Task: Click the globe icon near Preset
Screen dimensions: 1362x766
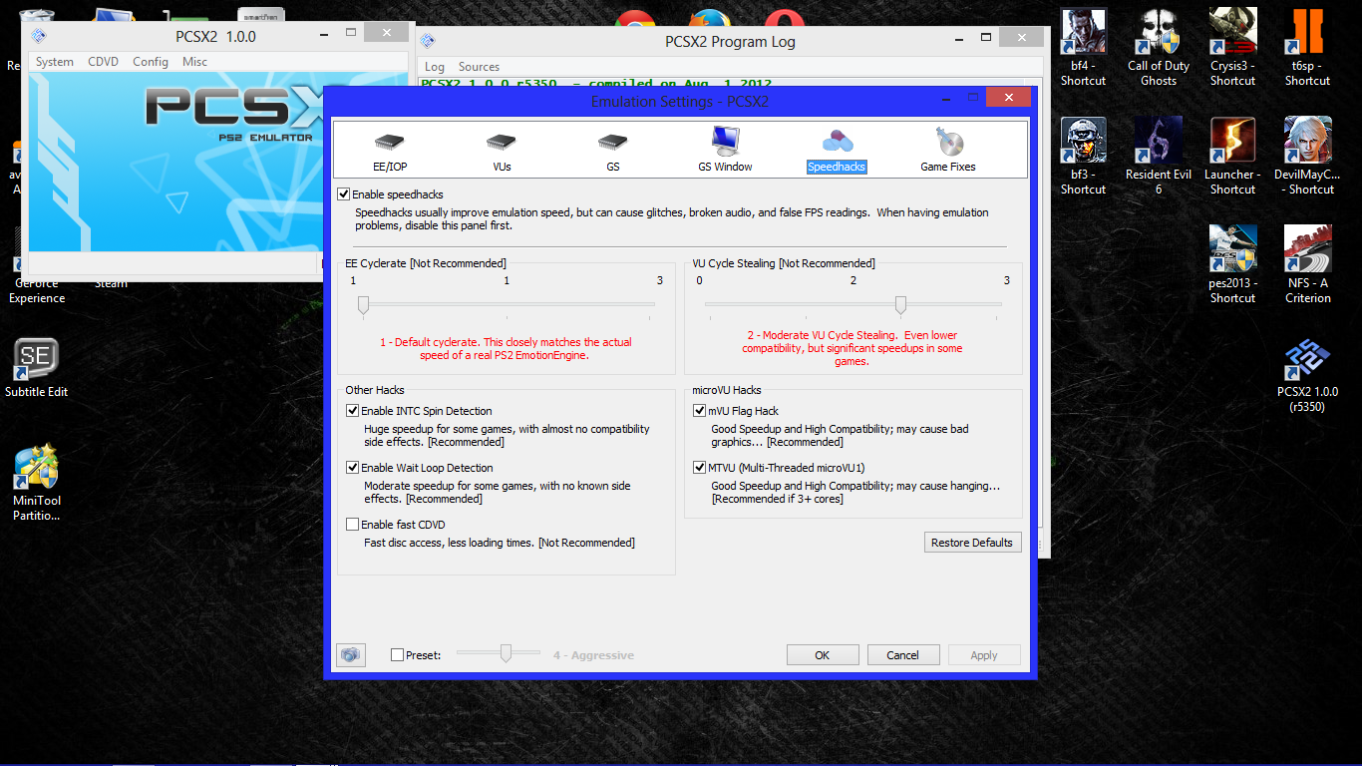Action: pos(351,654)
